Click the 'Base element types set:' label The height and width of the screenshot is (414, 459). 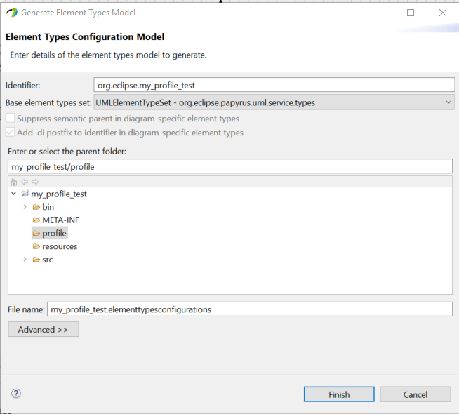point(48,102)
